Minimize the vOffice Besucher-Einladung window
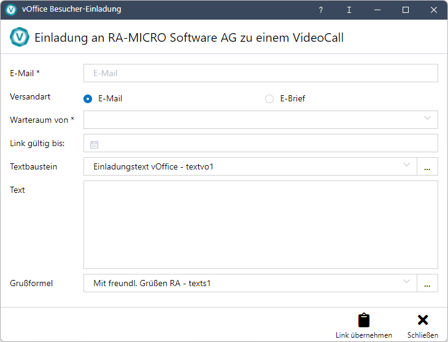Viewport: 448px width, 342px height. coord(377,10)
